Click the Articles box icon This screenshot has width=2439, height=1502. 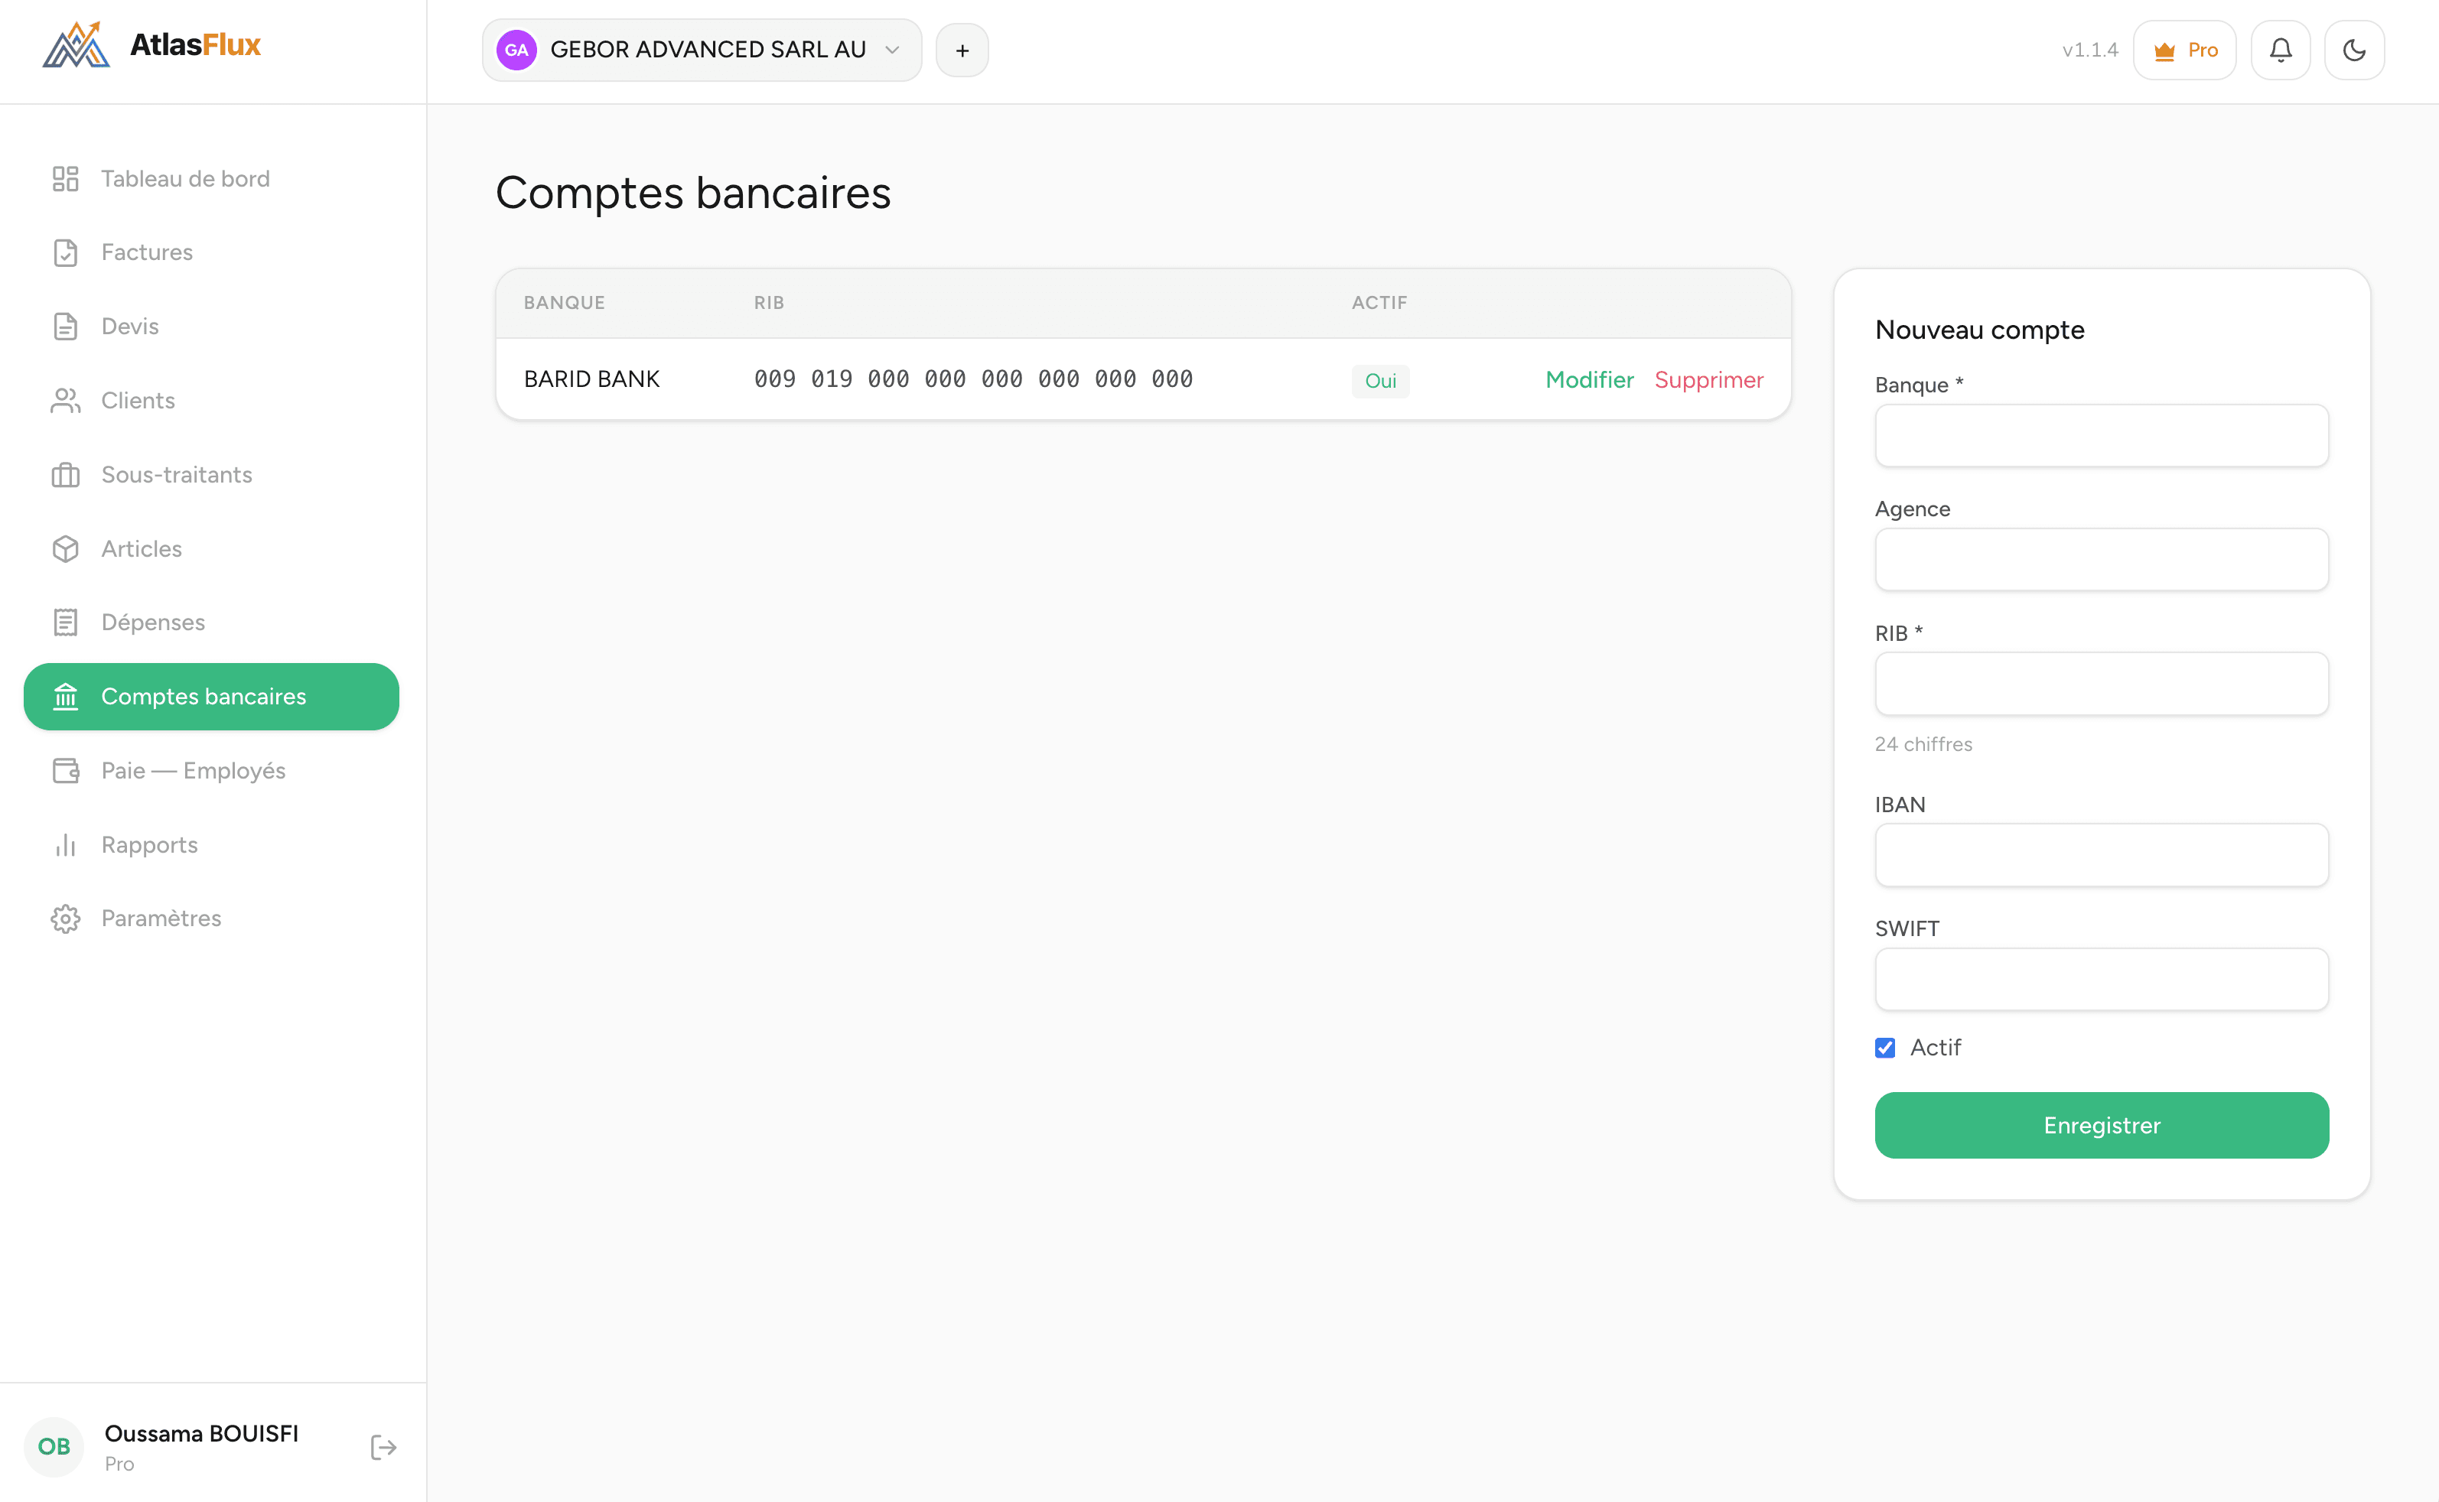[x=66, y=548]
